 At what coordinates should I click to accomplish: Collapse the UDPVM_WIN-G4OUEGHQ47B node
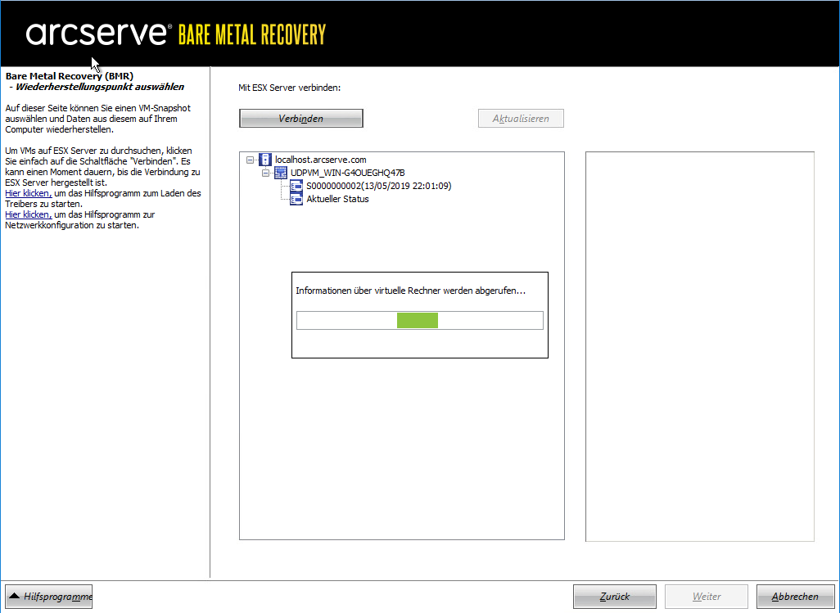click(x=266, y=173)
